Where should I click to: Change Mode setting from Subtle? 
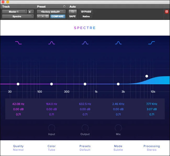tap(118, 148)
